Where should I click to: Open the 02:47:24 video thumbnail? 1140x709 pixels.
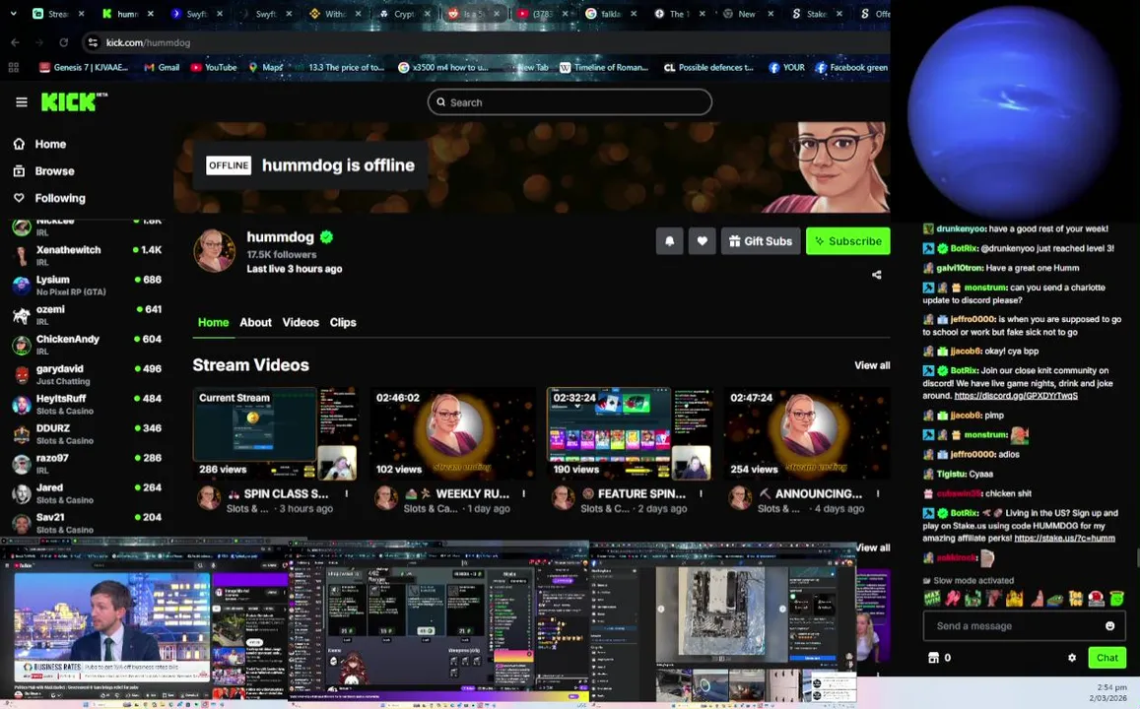[x=807, y=433]
